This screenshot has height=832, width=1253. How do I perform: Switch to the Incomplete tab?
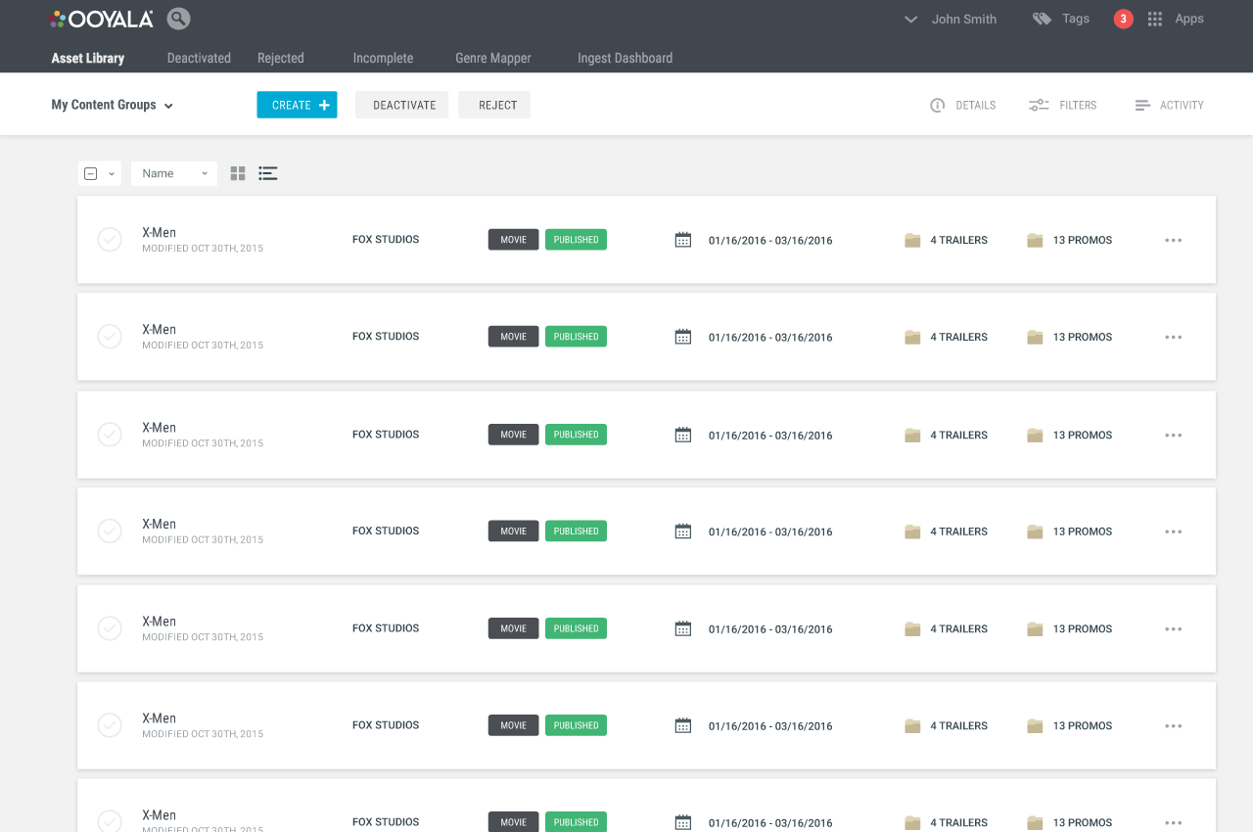click(x=383, y=58)
